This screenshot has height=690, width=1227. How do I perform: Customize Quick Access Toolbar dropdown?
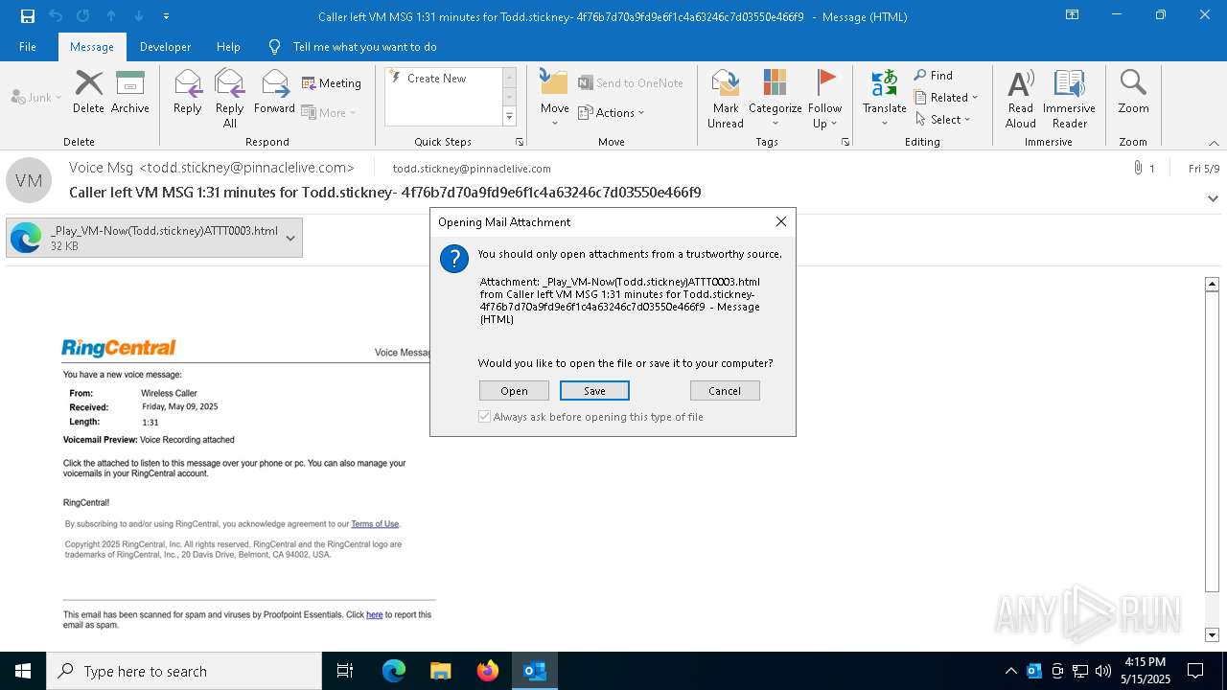pos(167,16)
